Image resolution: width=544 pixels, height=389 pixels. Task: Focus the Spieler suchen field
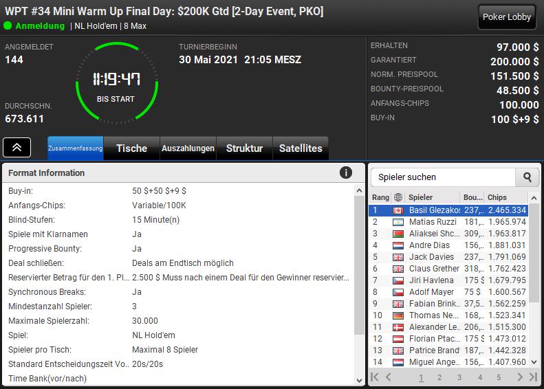point(443,177)
